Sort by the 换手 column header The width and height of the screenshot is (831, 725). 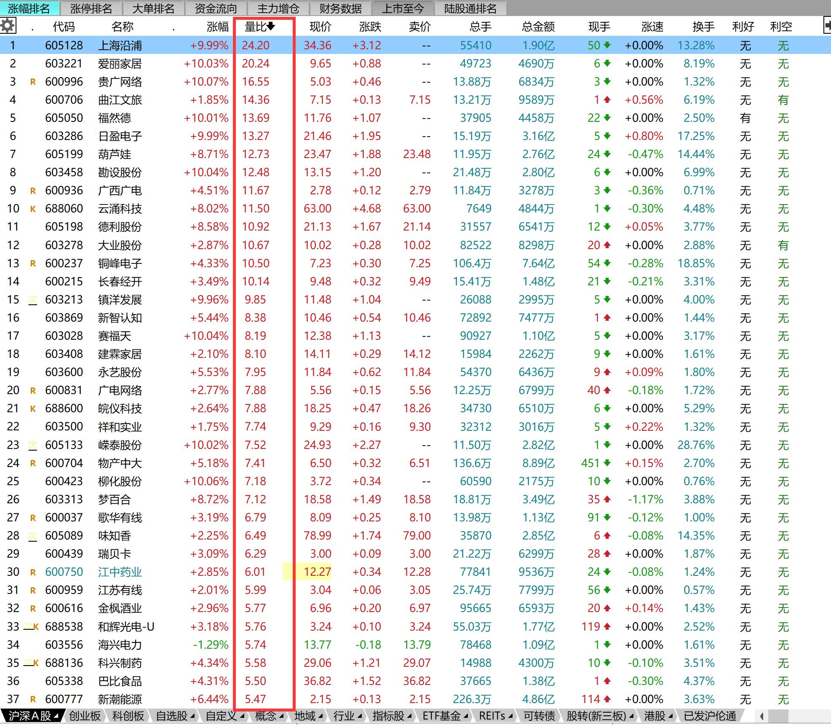click(703, 27)
